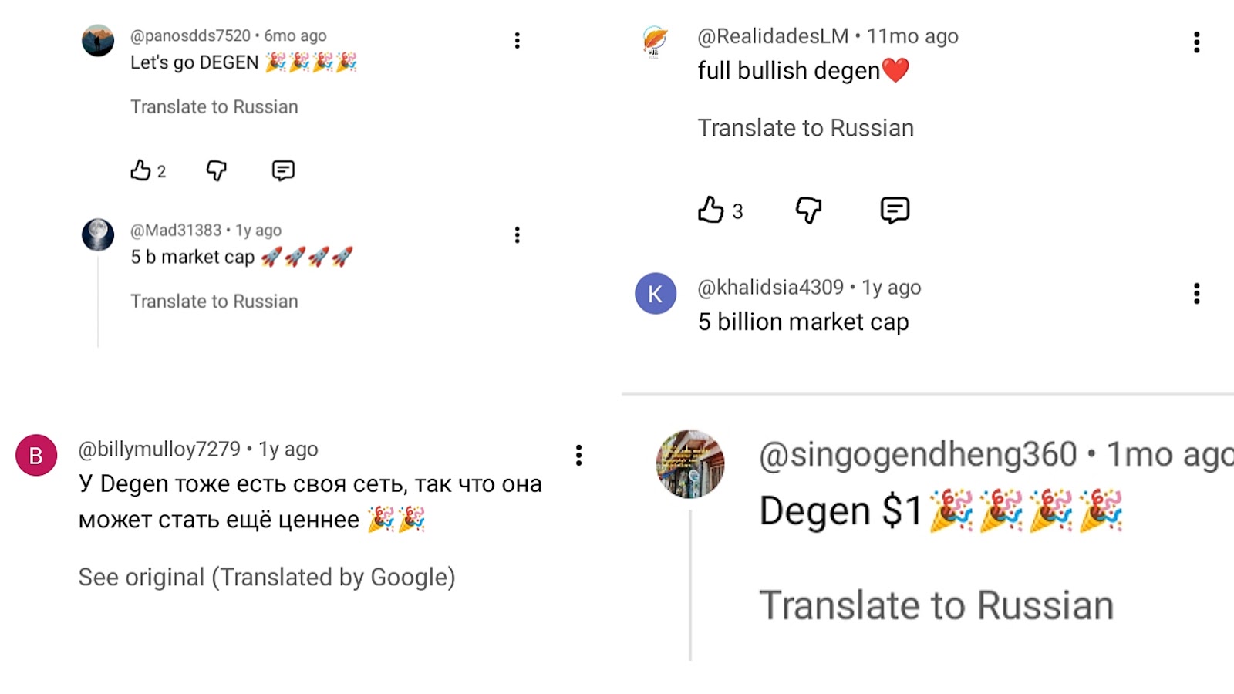This screenshot has width=1234, height=694.
Task: Translate "Let's go DEGEN" comment to Russian
Action: coord(214,107)
